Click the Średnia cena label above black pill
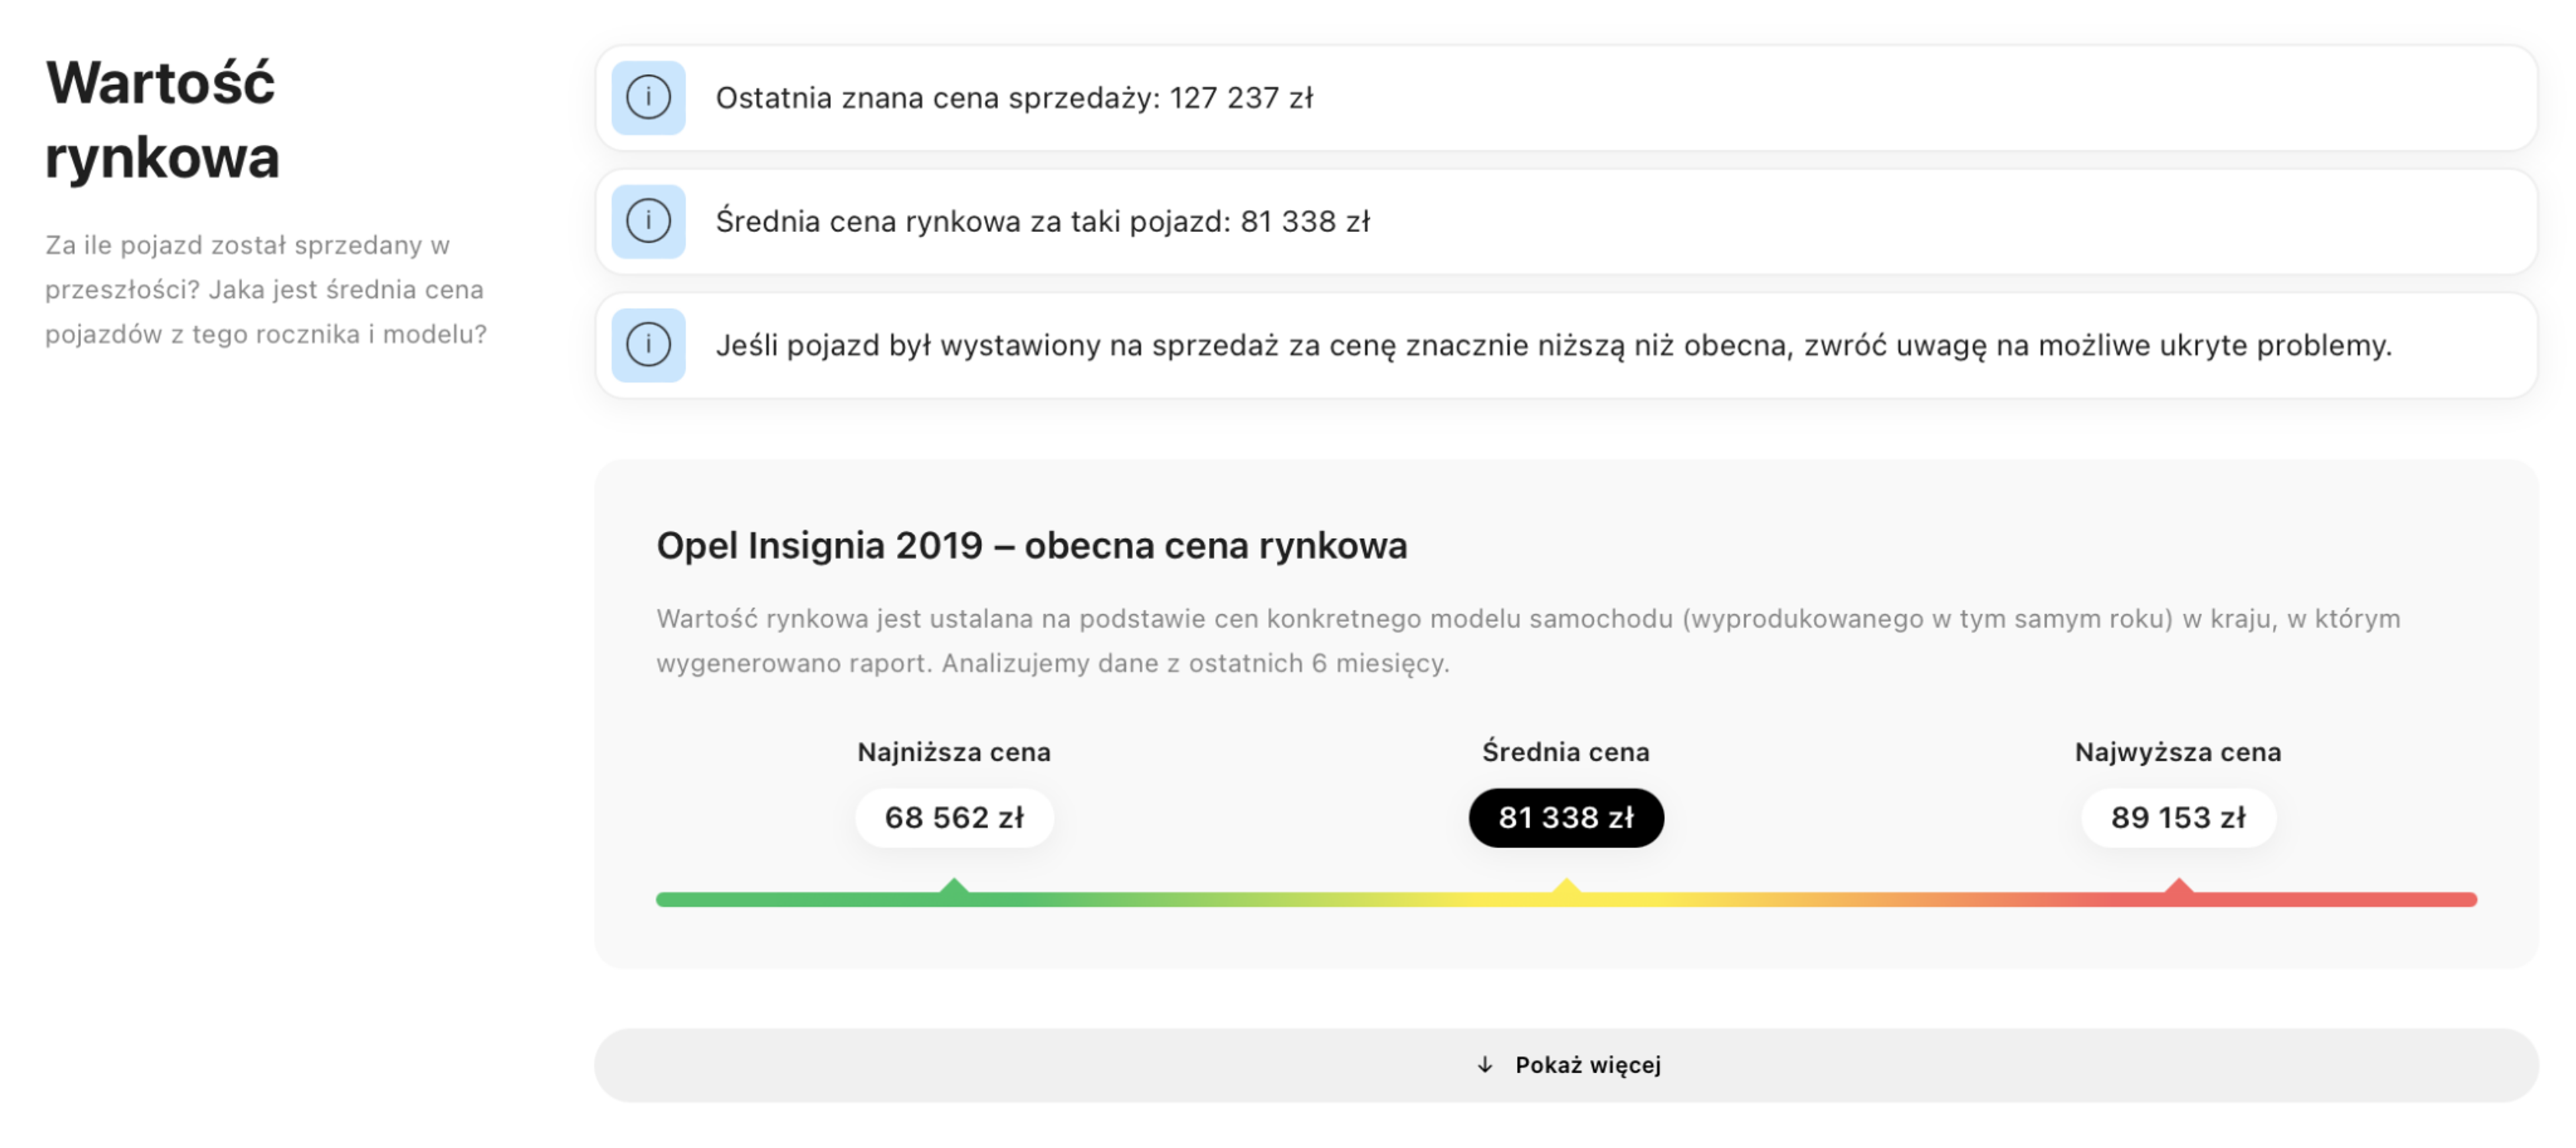This screenshot has height=1148, width=2576. click(1566, 752)
